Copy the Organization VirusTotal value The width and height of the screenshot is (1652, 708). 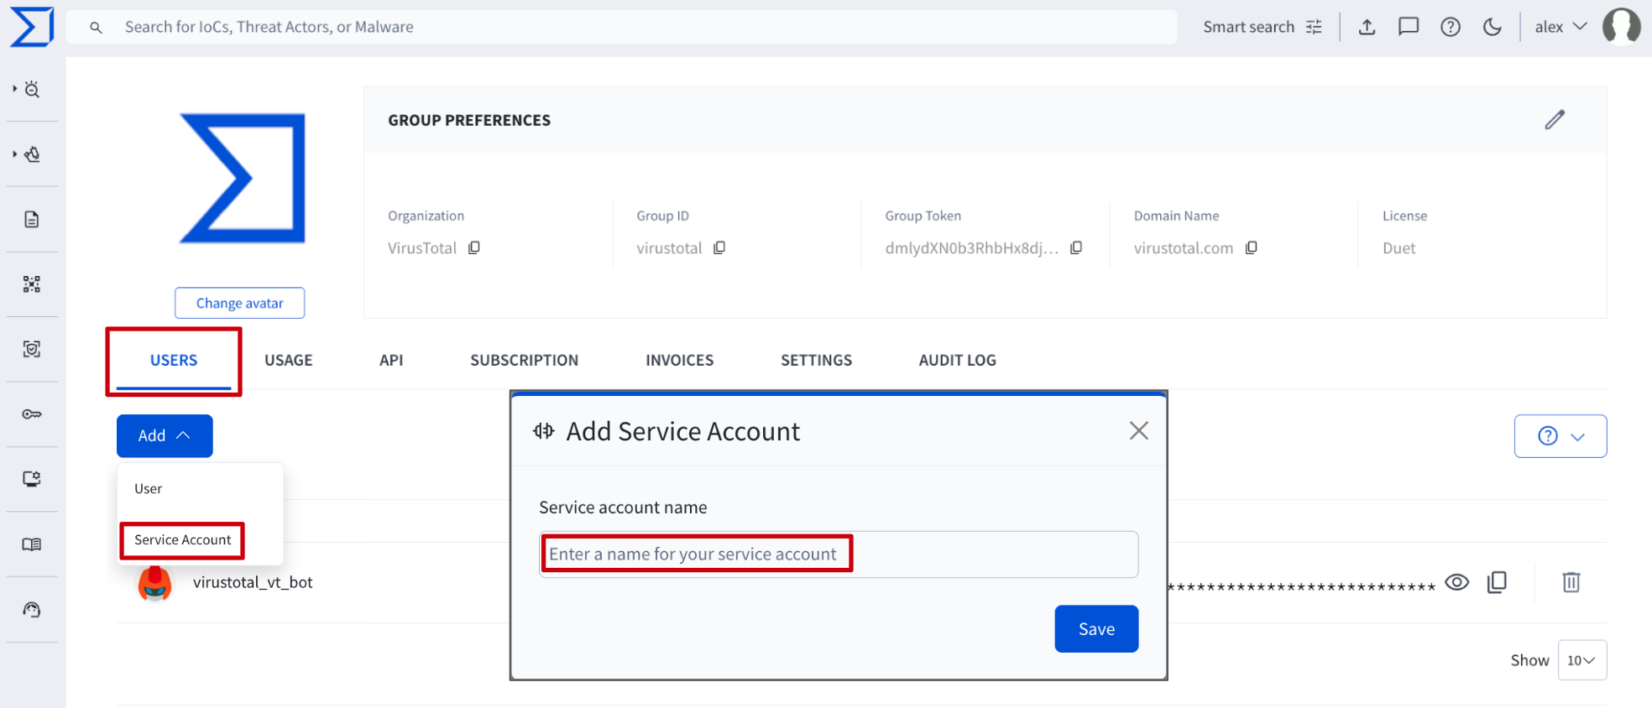[474, 247]
